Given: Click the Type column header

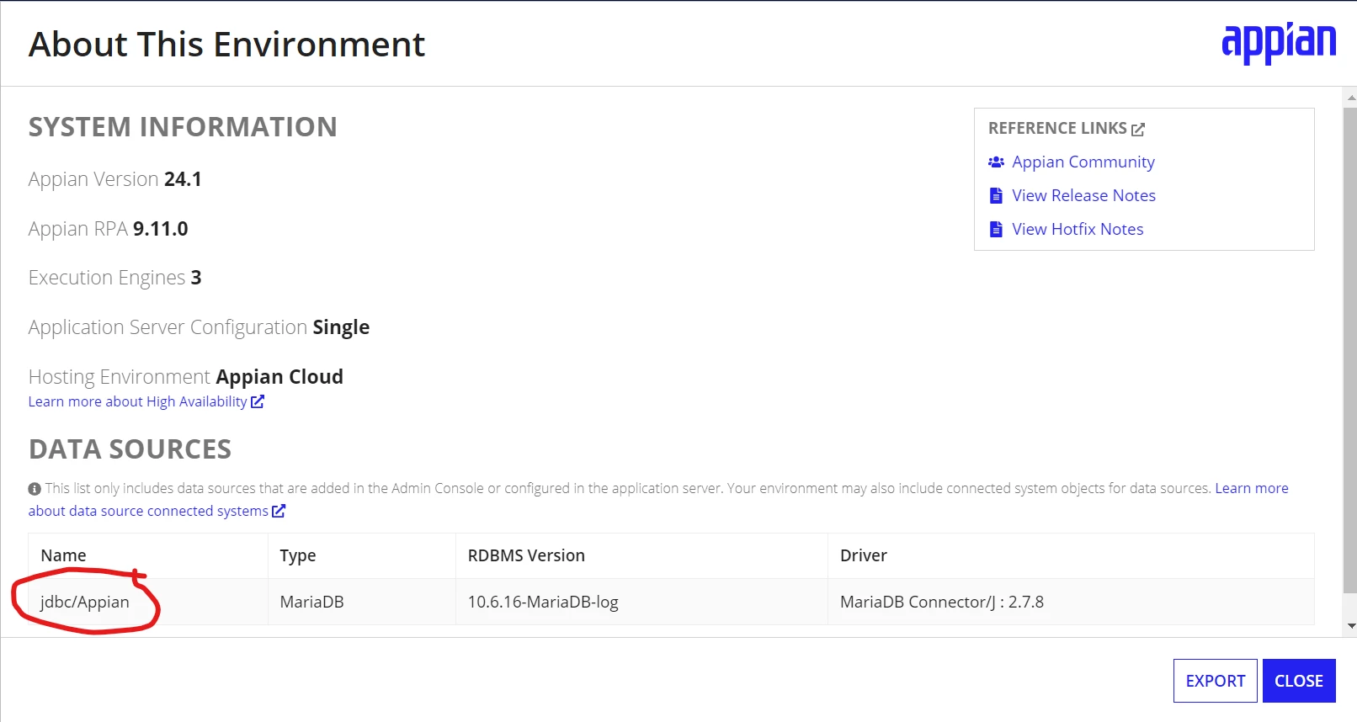Looking at the screenshot, I should tap(298, 555).
